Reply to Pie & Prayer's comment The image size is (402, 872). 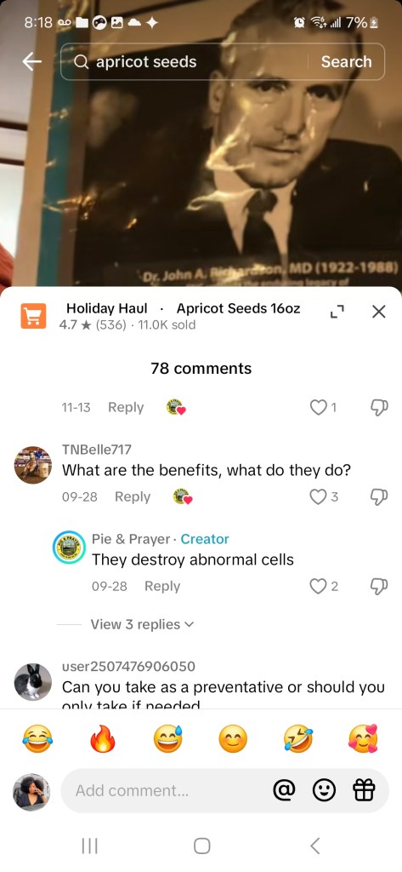162,586
